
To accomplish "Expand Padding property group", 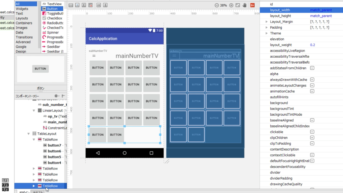I will [266, 27].
